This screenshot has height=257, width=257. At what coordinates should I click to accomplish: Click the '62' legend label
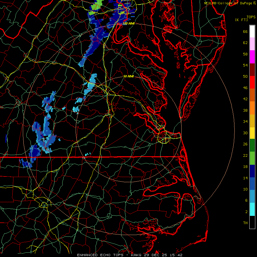coord(245,43)
